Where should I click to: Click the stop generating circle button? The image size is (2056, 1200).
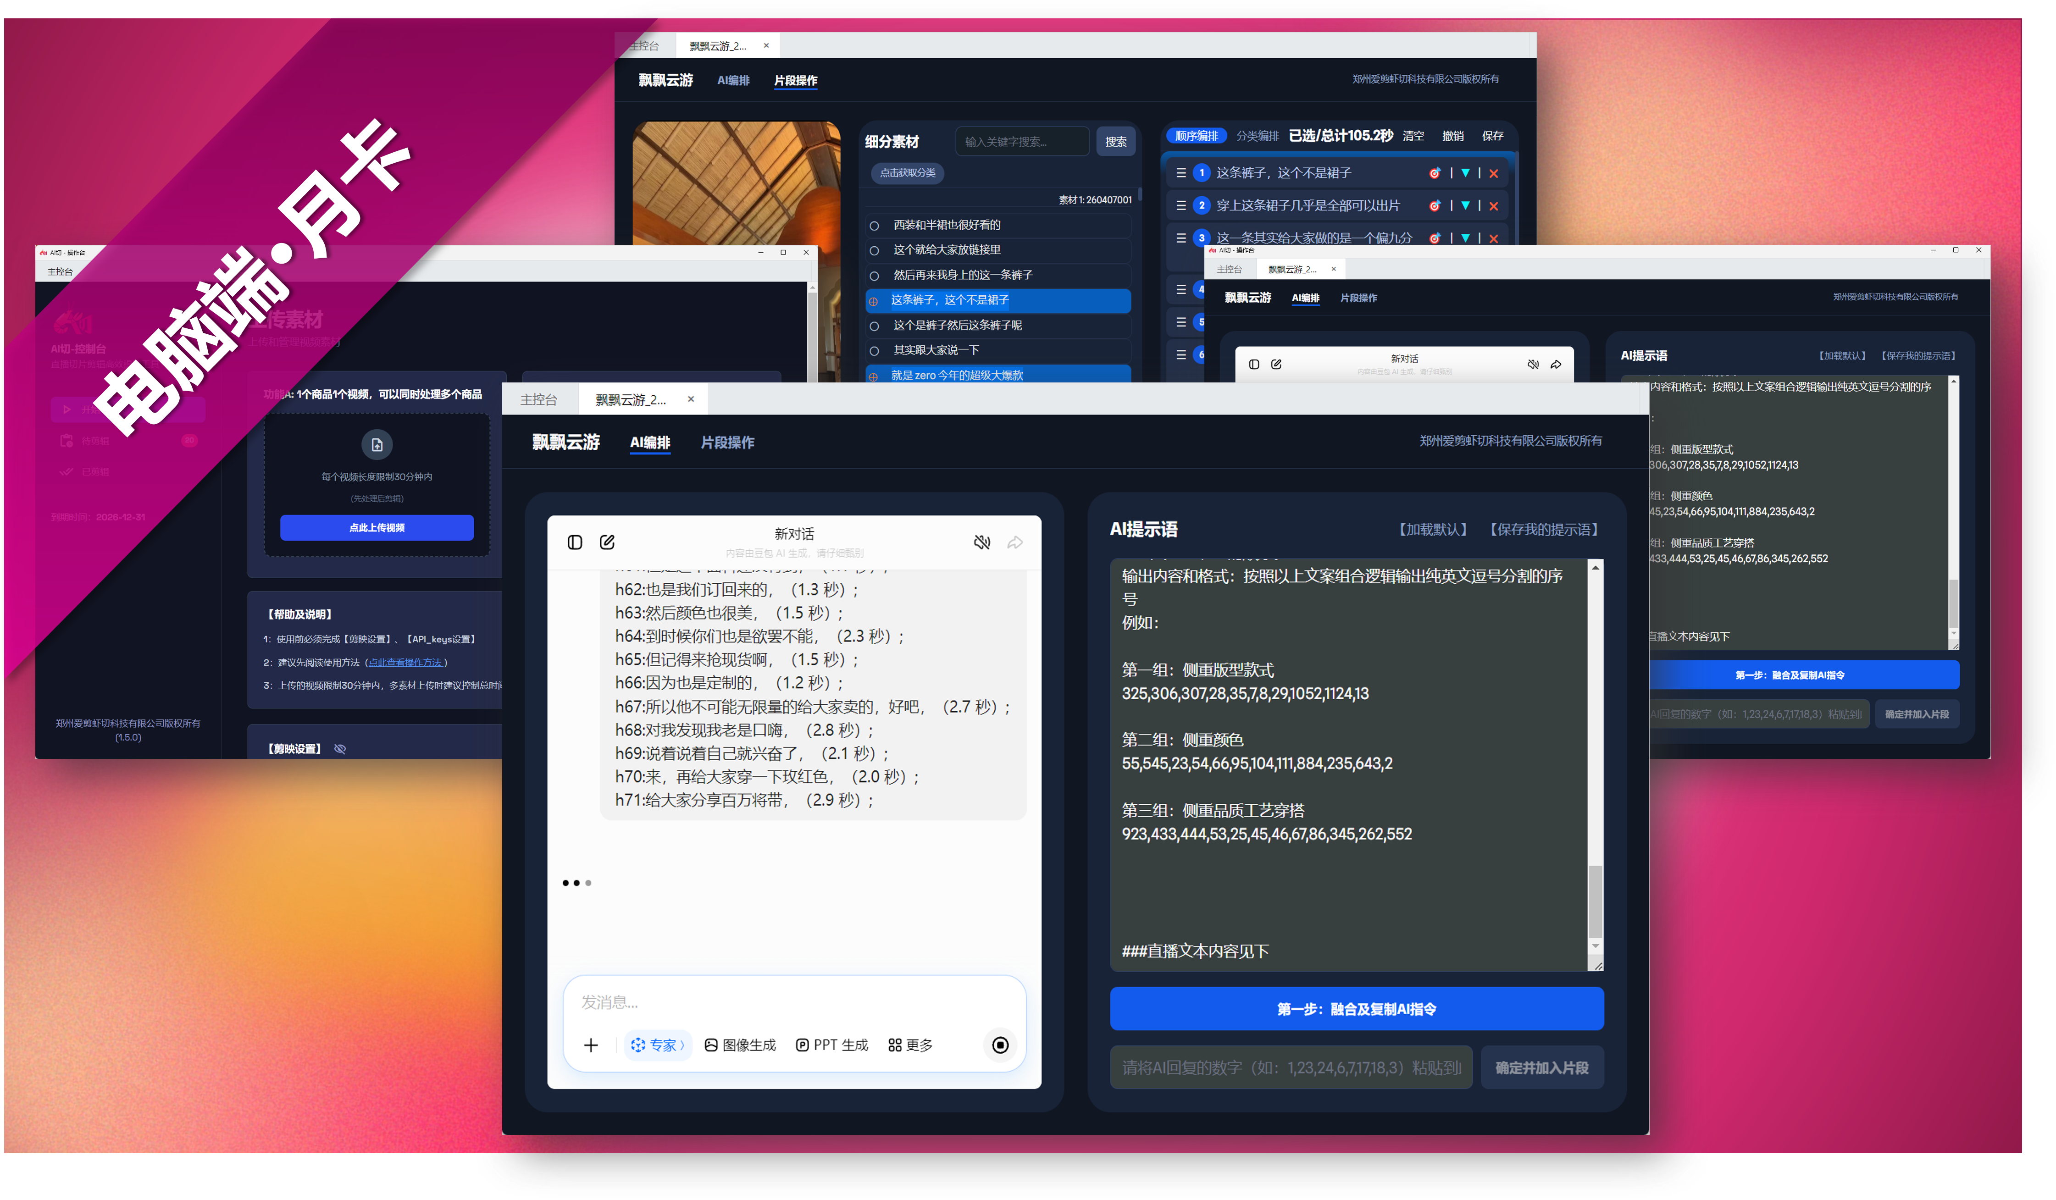tap(1000, 1045)
